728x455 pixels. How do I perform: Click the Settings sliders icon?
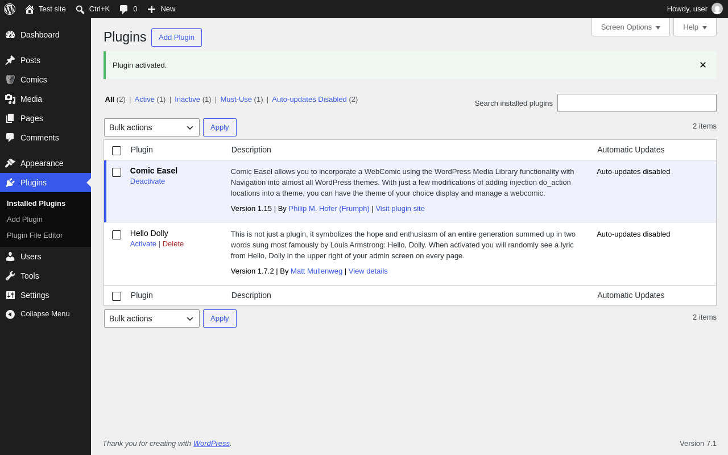pyautogui.click(x=10, y=295)
